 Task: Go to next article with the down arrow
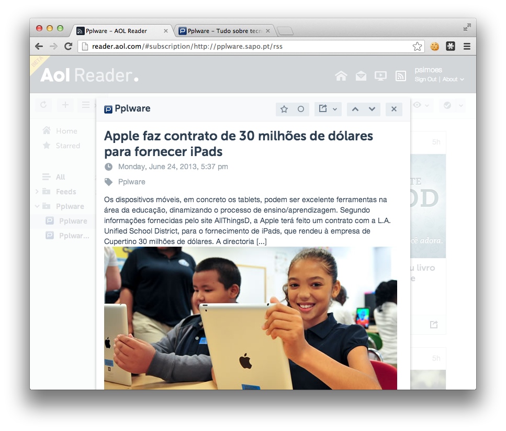click(371, 109)
